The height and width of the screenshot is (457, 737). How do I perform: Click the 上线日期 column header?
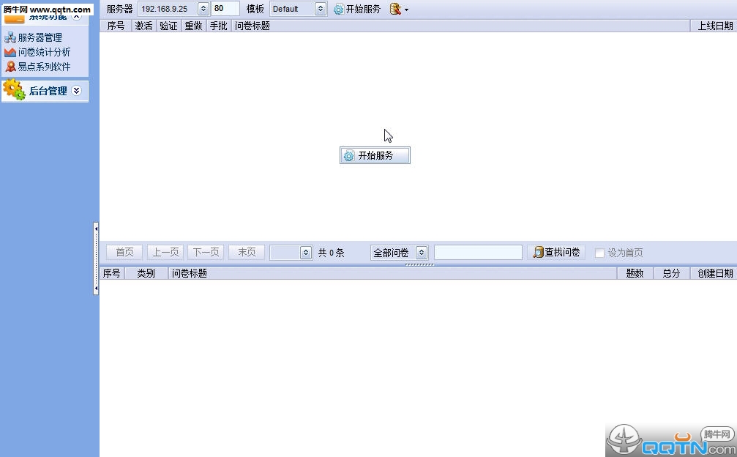pyautogui.click(x=714, y=26)
